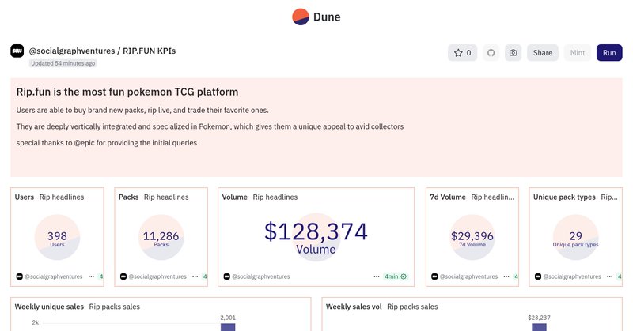This screenshot has height=331, width=633.
Task: Click @socialgraphventures author on Unique pack types card
Action: [x=572, y=276]
